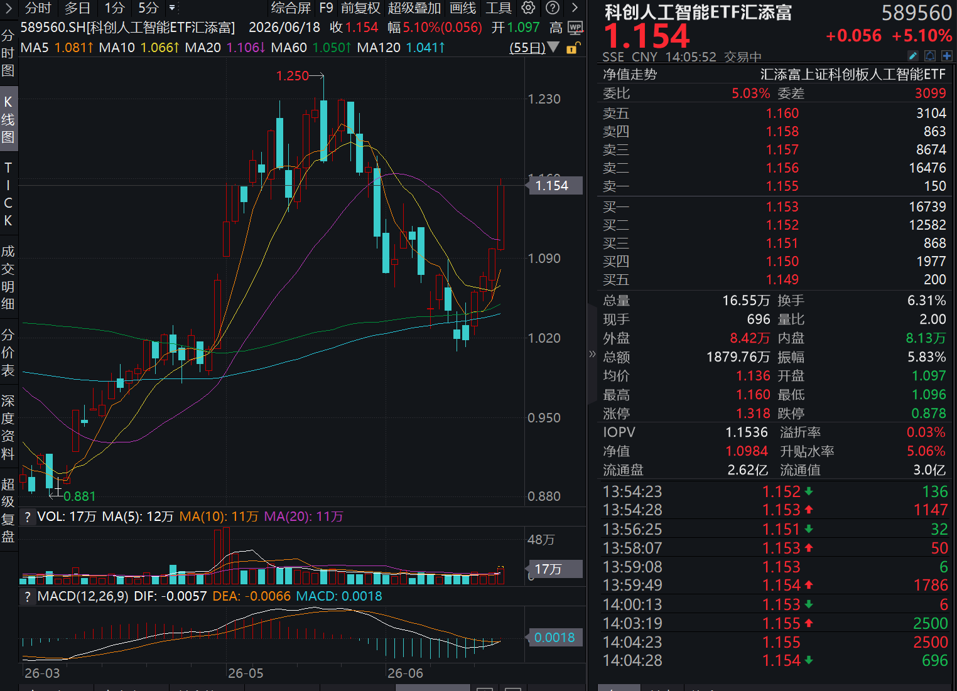Viewport: 957px width, 691px height.
Task: Open the help question-mark icon in toolbar
Action: pos(553,8)
